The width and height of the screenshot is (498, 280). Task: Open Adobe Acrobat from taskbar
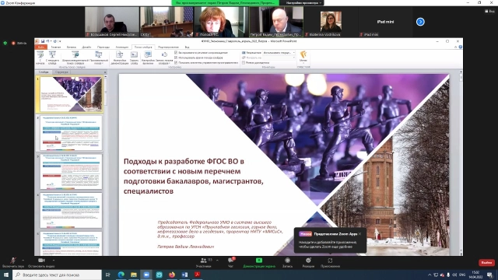coord(197,275)
